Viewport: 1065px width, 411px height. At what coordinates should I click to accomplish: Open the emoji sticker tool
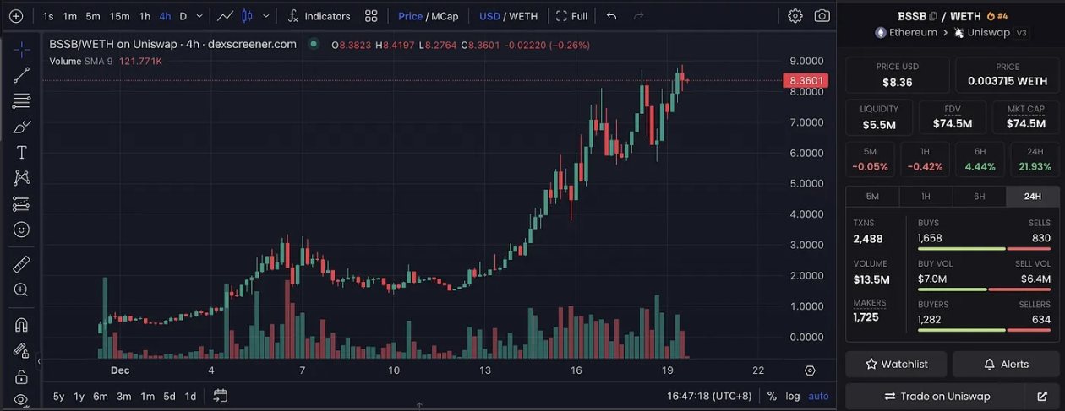[x=21, y=230]
